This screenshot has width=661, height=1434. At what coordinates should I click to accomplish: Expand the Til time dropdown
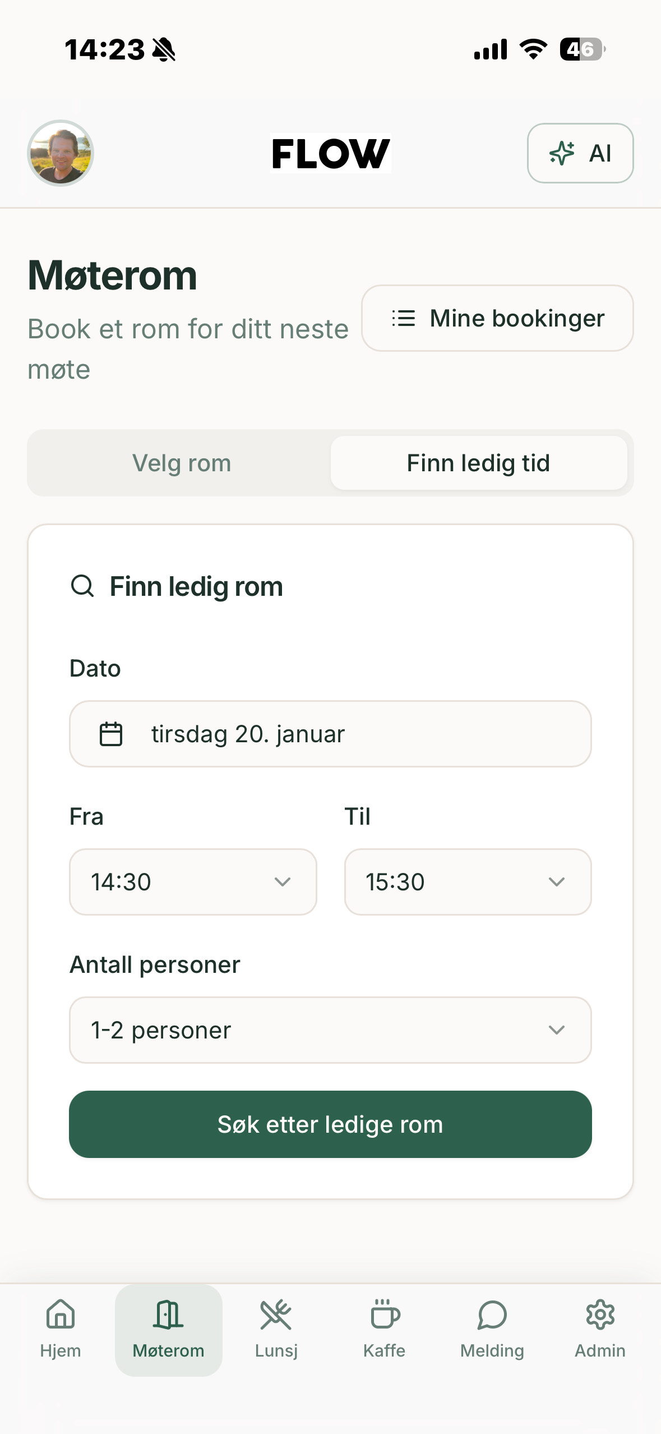tap(468, 882)
